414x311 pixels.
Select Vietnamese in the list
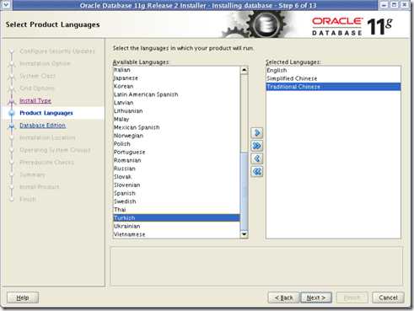(x=176, y=234)
